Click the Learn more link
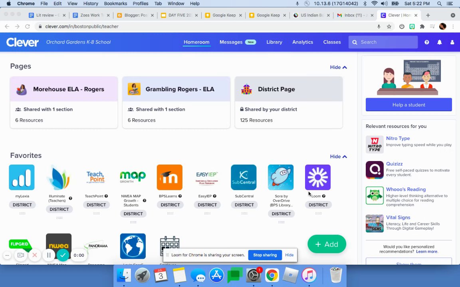This screenshot has width=460, height=287. click(426, 252)
